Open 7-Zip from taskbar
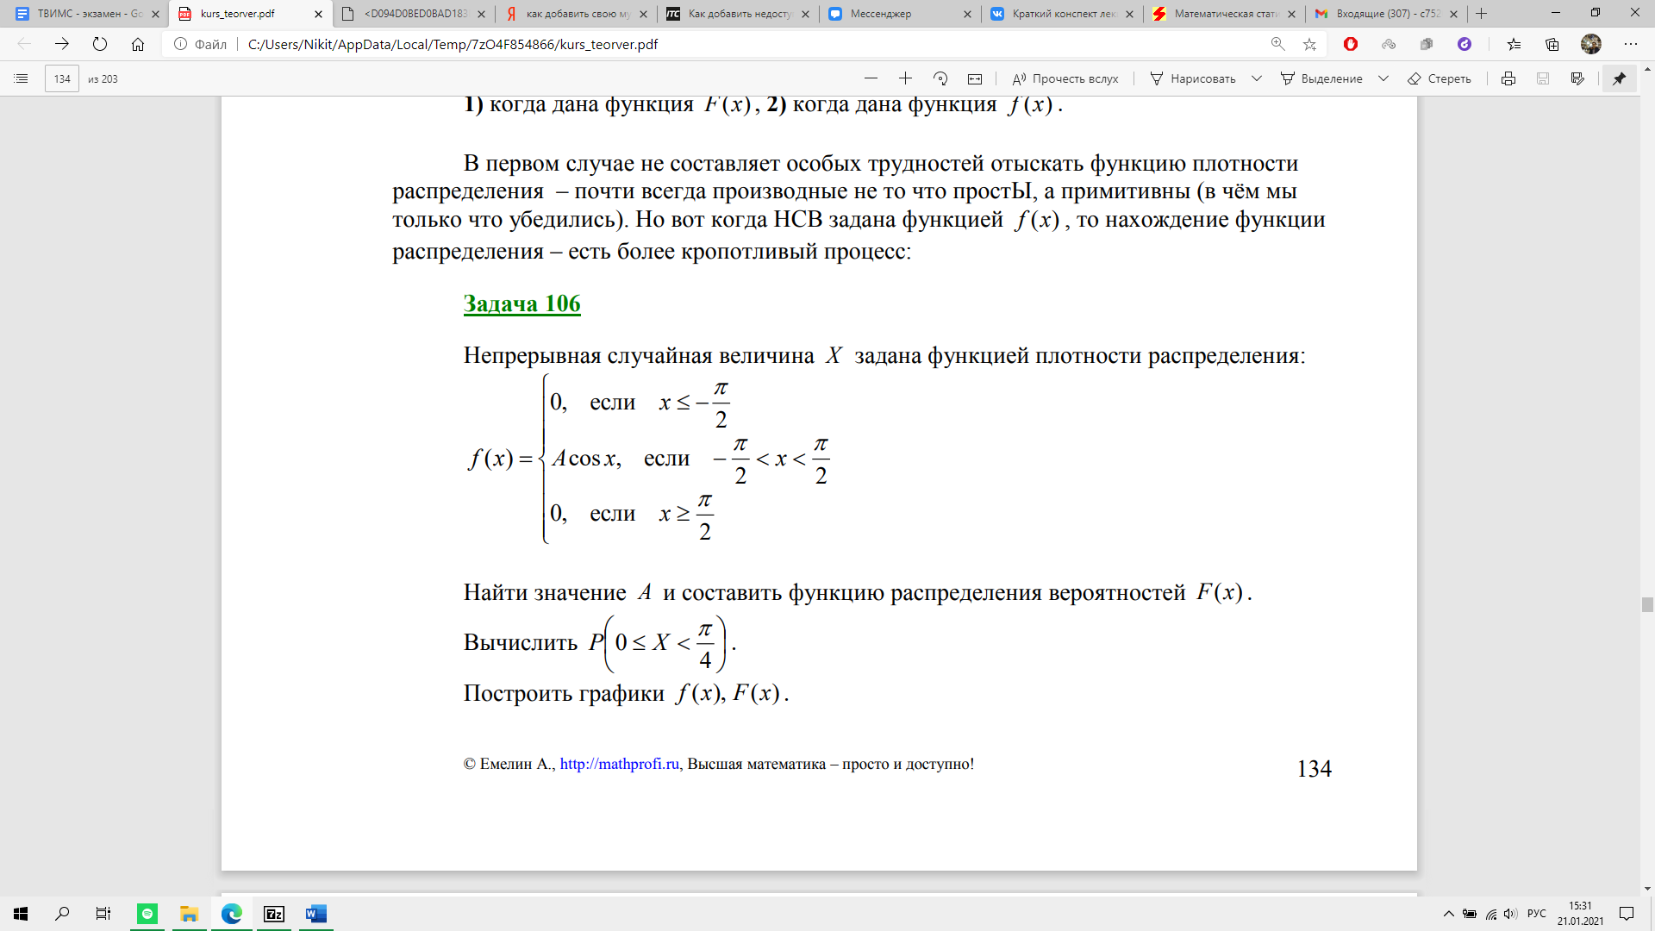 274,914
